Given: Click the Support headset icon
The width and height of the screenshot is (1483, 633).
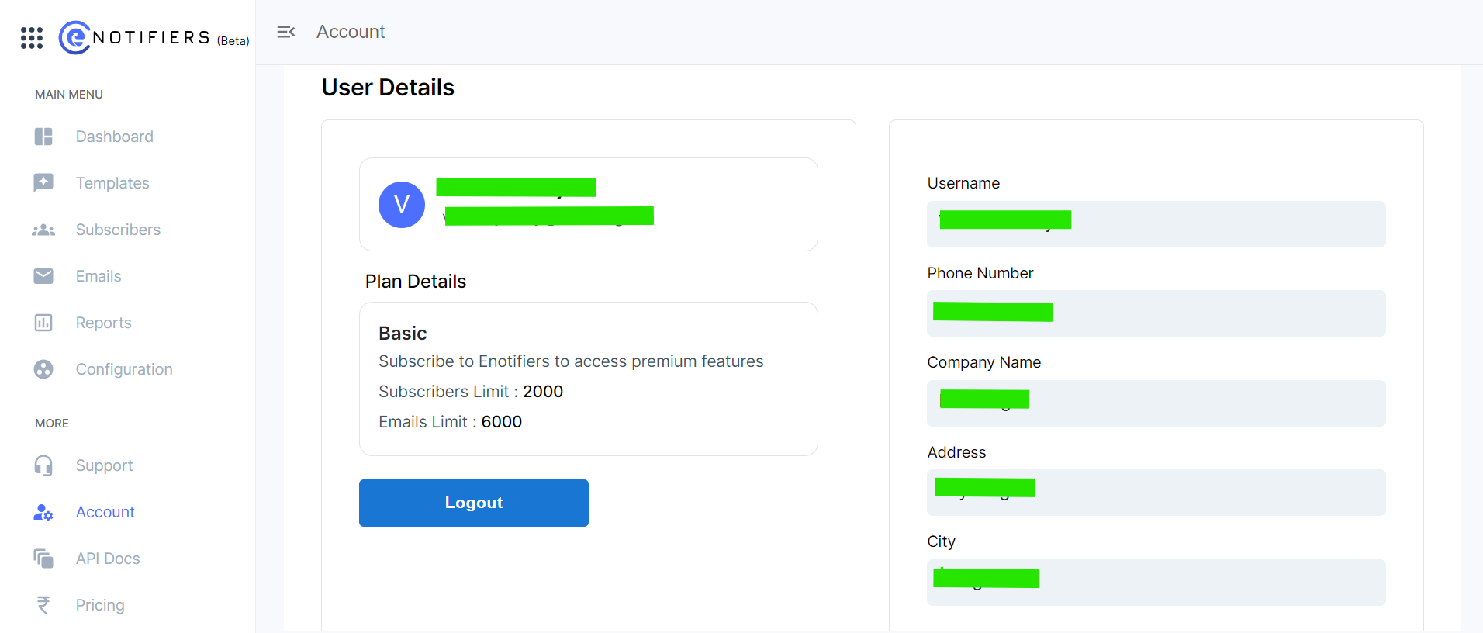Looking at the screenshot, I should click(43, 465).
